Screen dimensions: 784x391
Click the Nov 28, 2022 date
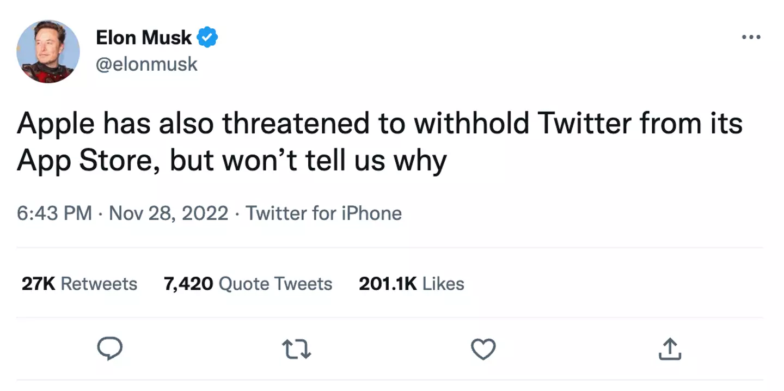point(169,213)
